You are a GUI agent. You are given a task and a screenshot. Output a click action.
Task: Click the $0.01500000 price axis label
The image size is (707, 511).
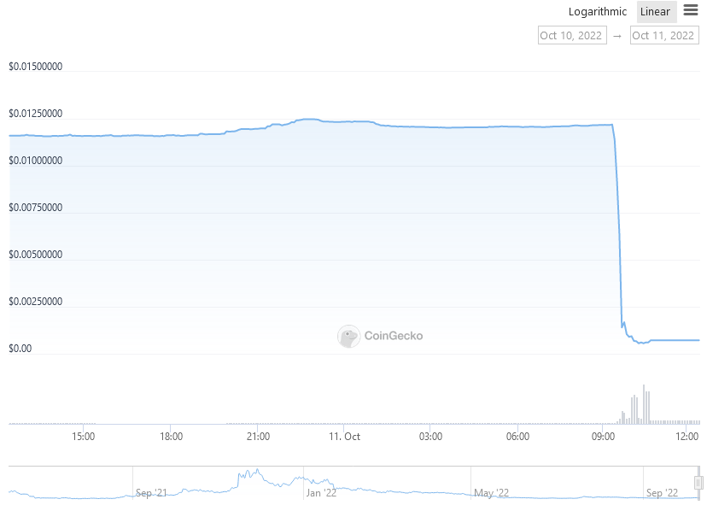(x=36, y=67)
